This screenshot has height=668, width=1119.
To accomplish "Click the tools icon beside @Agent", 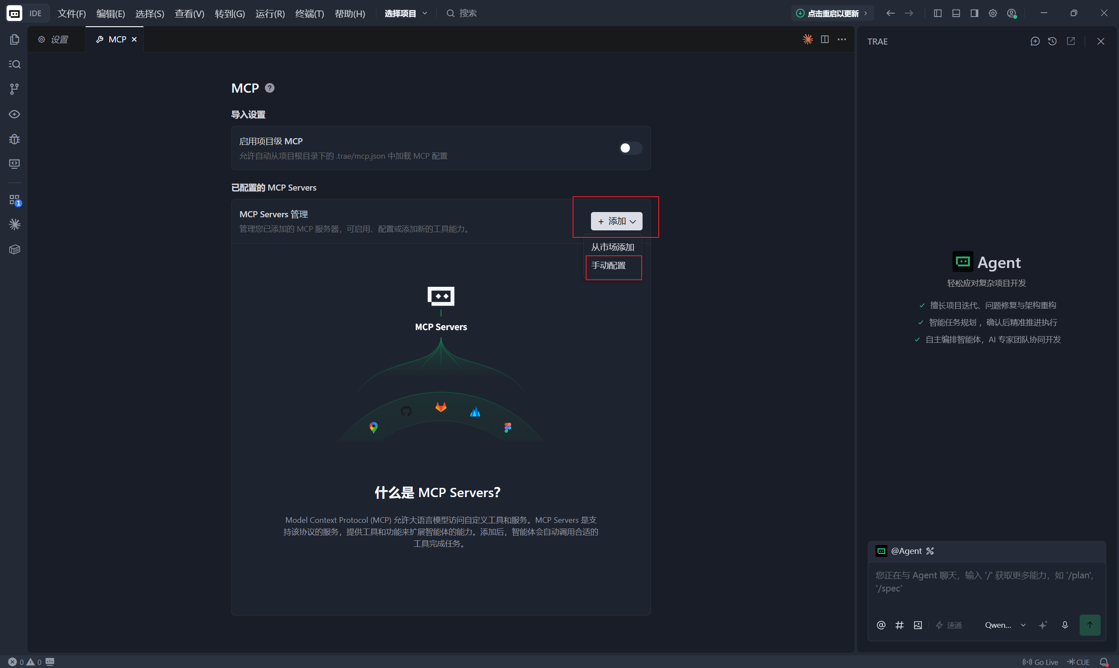I will pos(930,551).
